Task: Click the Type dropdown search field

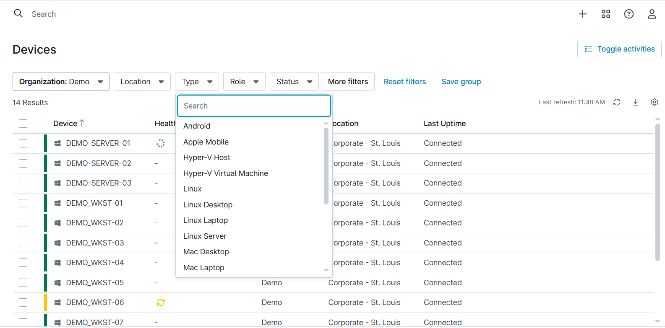Action: point(254,106)
